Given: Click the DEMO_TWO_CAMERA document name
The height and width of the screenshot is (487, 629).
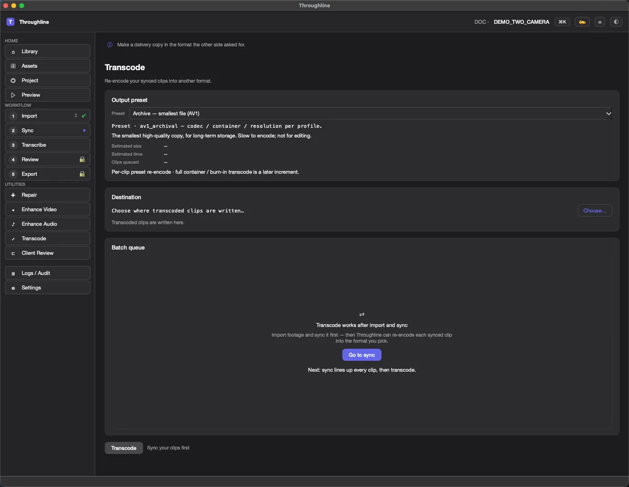Looking at the screenshot, I should coord(522,22).
